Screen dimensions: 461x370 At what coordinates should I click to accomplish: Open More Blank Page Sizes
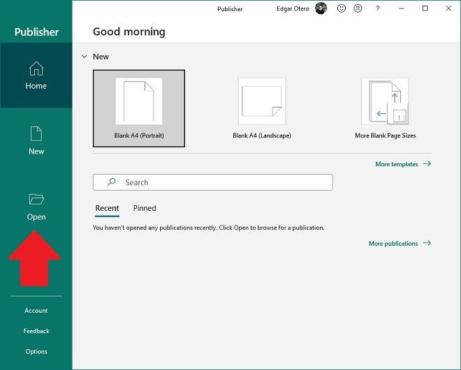coord(385,108)
